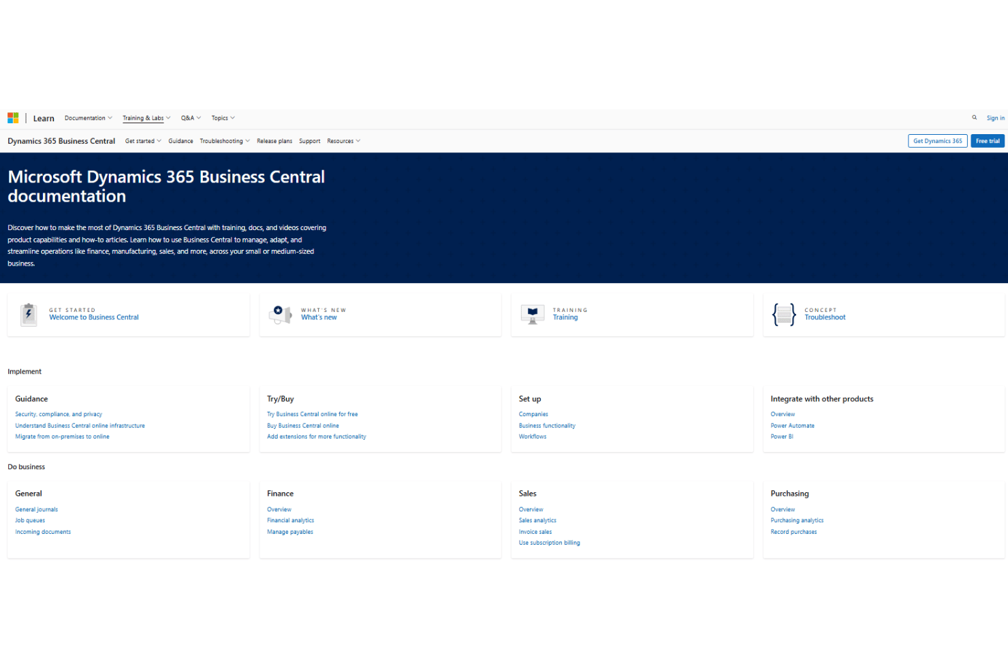Viewport: 1008px width, 672px height.
Task: Open Overview under Purchasing
Action: click(x=783, y=509)
